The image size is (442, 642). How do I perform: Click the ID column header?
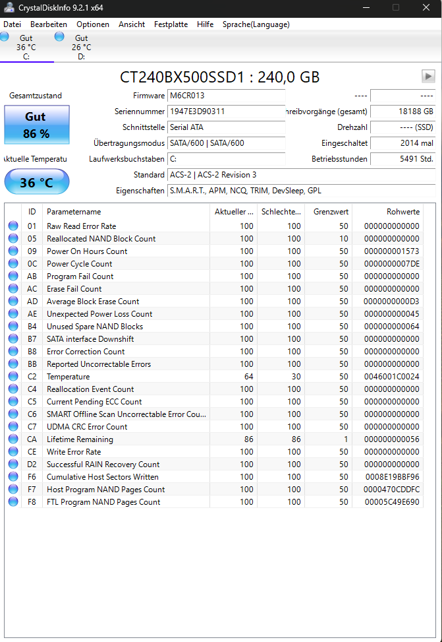coord(32,212)
